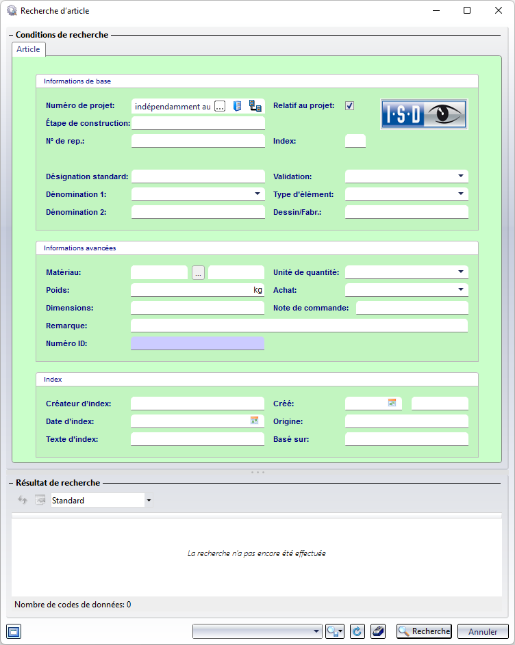Collapse the Résultat de recherche section
Screen dimensions: 515x645
11,483
